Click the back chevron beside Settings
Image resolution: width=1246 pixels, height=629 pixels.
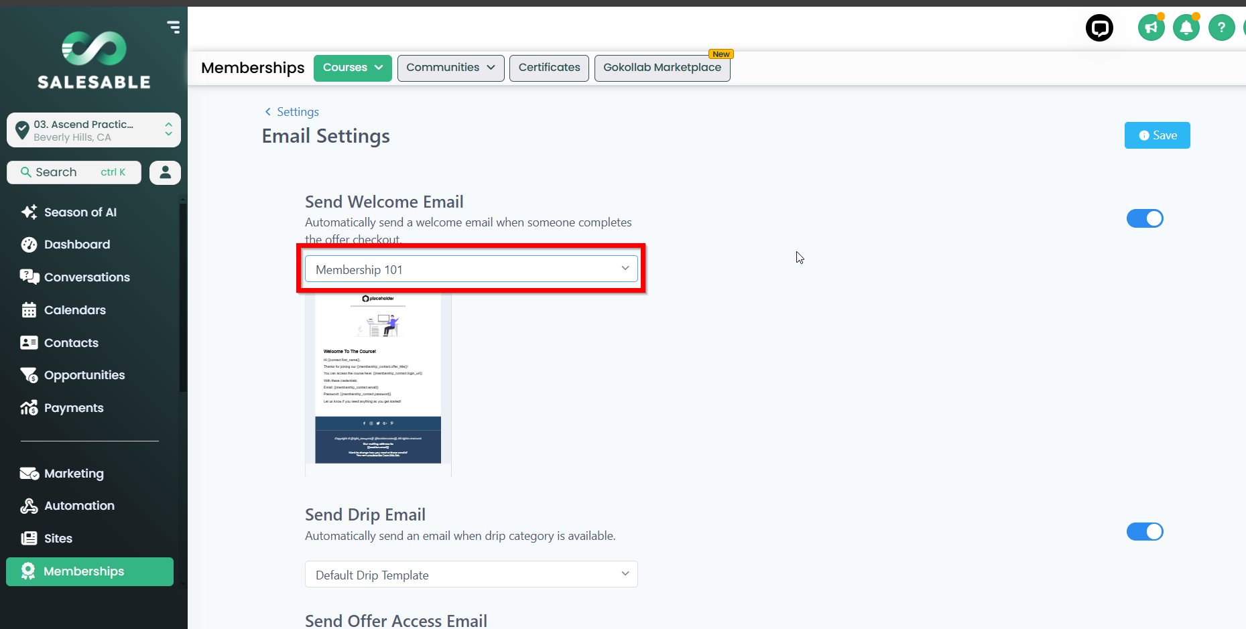(268, 112)
